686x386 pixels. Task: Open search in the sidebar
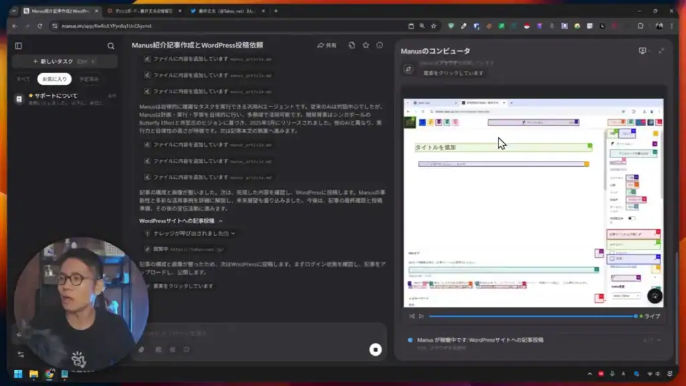pos(111,46)
